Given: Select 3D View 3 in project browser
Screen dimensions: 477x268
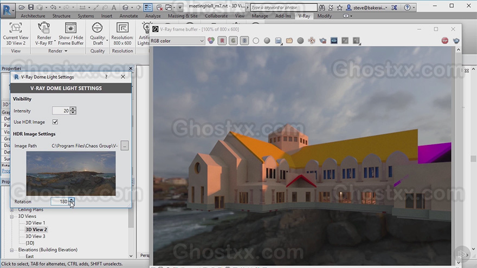Looking at the screenshot, I should [35, 236].
